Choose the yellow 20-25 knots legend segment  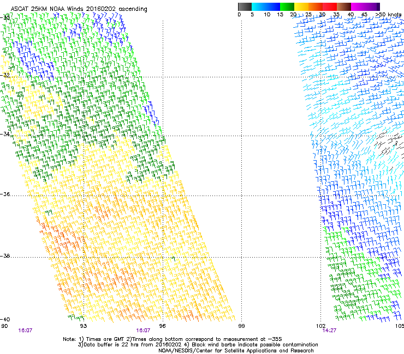(x=301, y=7)
